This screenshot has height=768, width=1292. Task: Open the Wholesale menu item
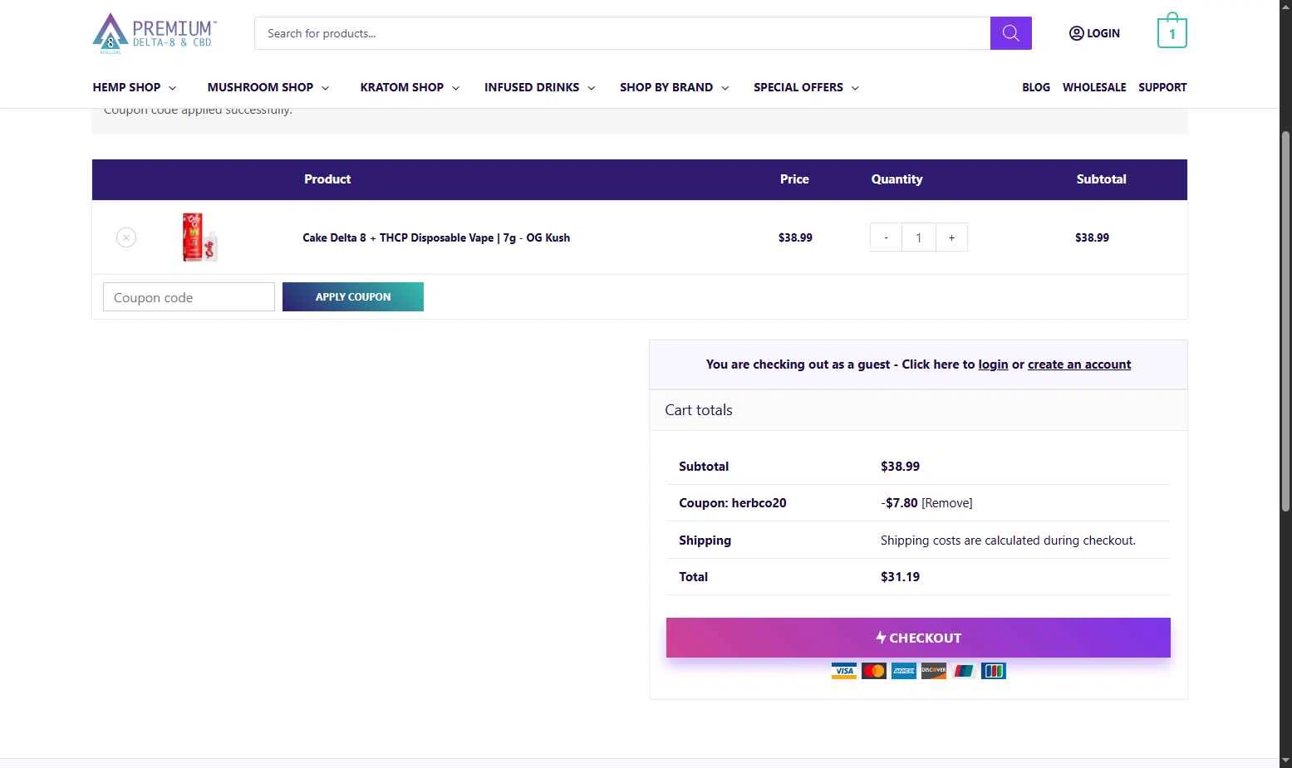click(1094, 87)
